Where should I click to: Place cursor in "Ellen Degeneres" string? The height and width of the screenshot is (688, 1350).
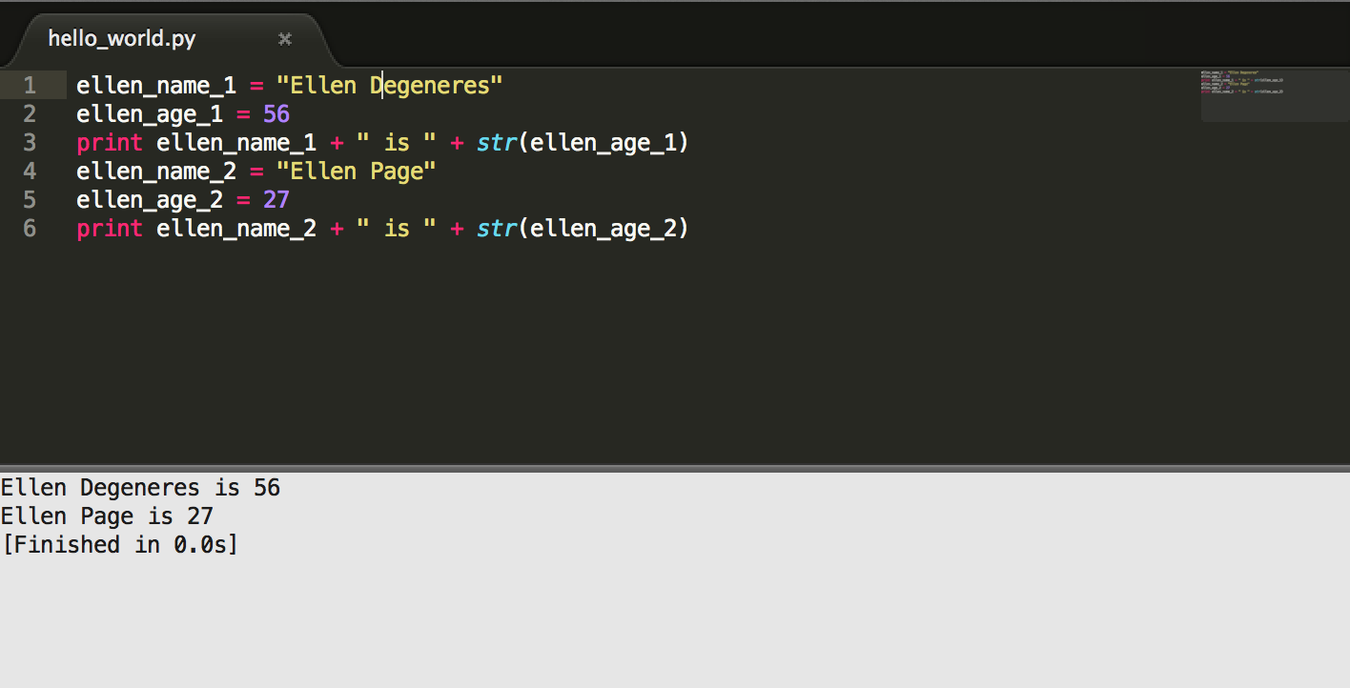[x=389, y=86]
